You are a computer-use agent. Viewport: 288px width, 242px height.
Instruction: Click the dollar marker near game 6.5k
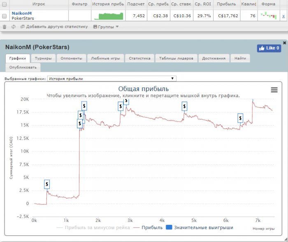(x=240, y=118)
